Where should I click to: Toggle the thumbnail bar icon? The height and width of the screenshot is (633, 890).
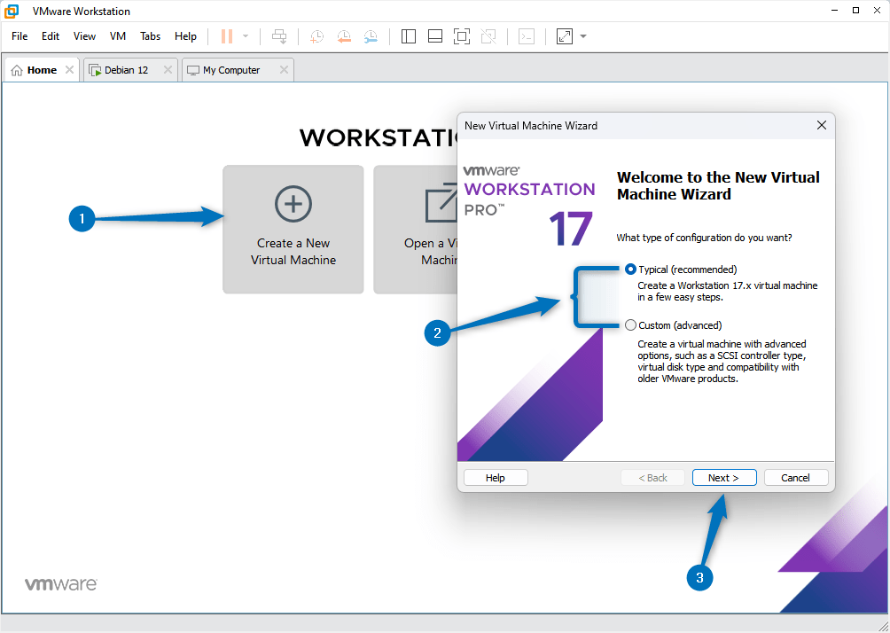434,36
